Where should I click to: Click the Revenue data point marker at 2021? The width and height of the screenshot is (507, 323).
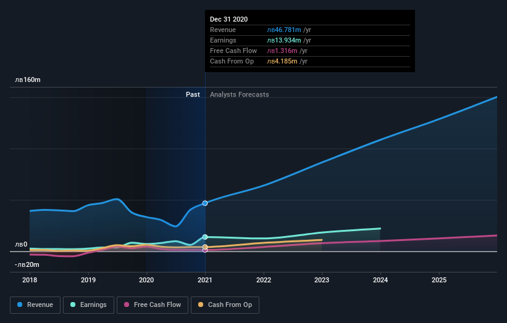[205, 203]
